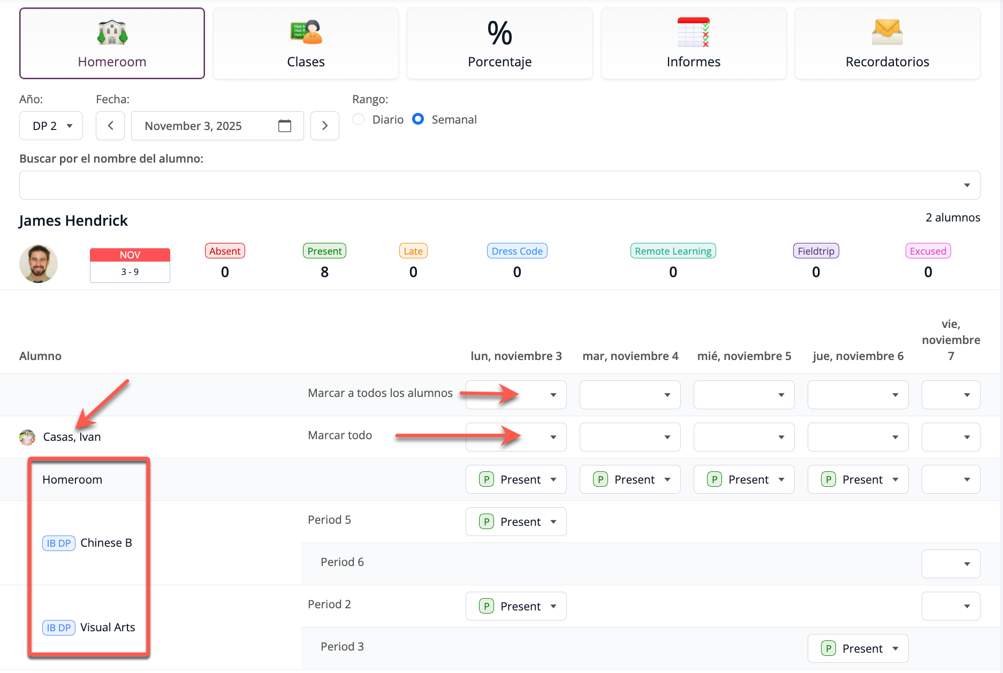1003x673 pixels.
Task: Advance to next week with right arrow
Action: pos(324,126)
